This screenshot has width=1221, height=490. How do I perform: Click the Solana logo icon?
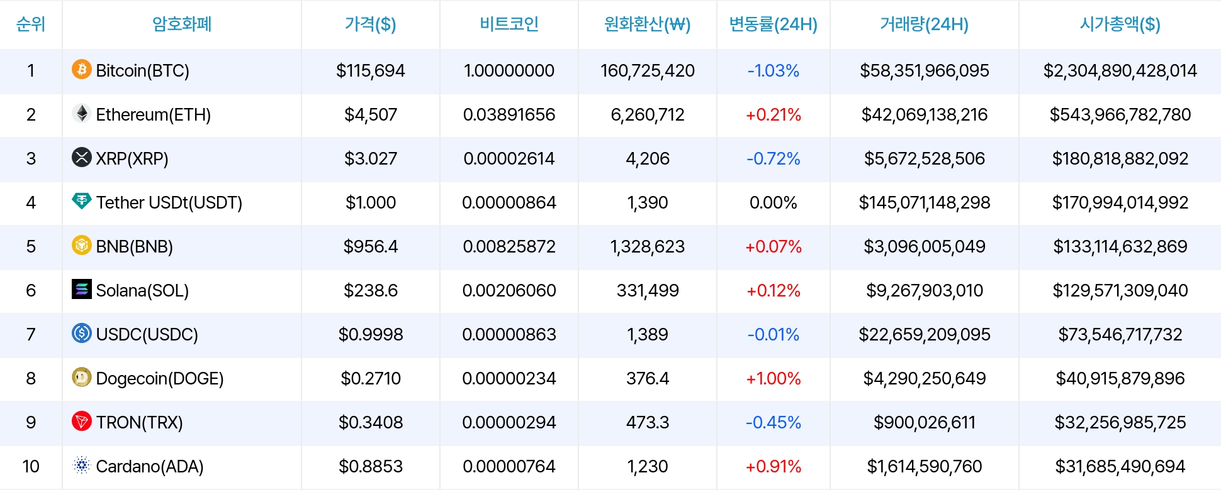[x=82, y=289]
